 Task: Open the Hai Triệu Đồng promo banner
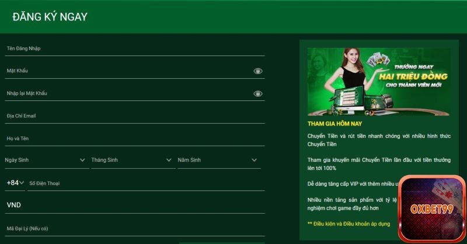(x=379, y=81)
